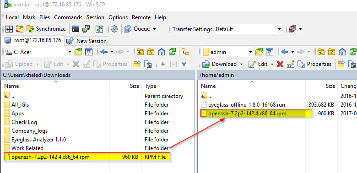Click Keep Remote Directory up to Date icon
This screenshot has height=173, width=357.
tap(99, 29)
